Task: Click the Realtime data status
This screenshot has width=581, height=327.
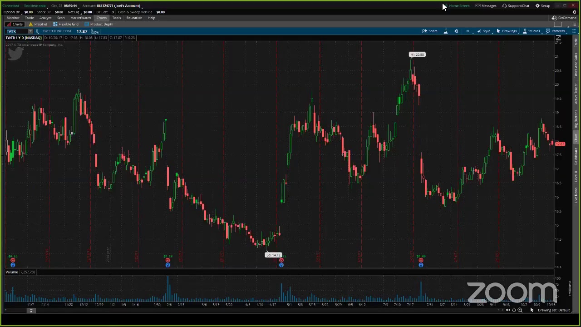Action: tap(35, 6)
